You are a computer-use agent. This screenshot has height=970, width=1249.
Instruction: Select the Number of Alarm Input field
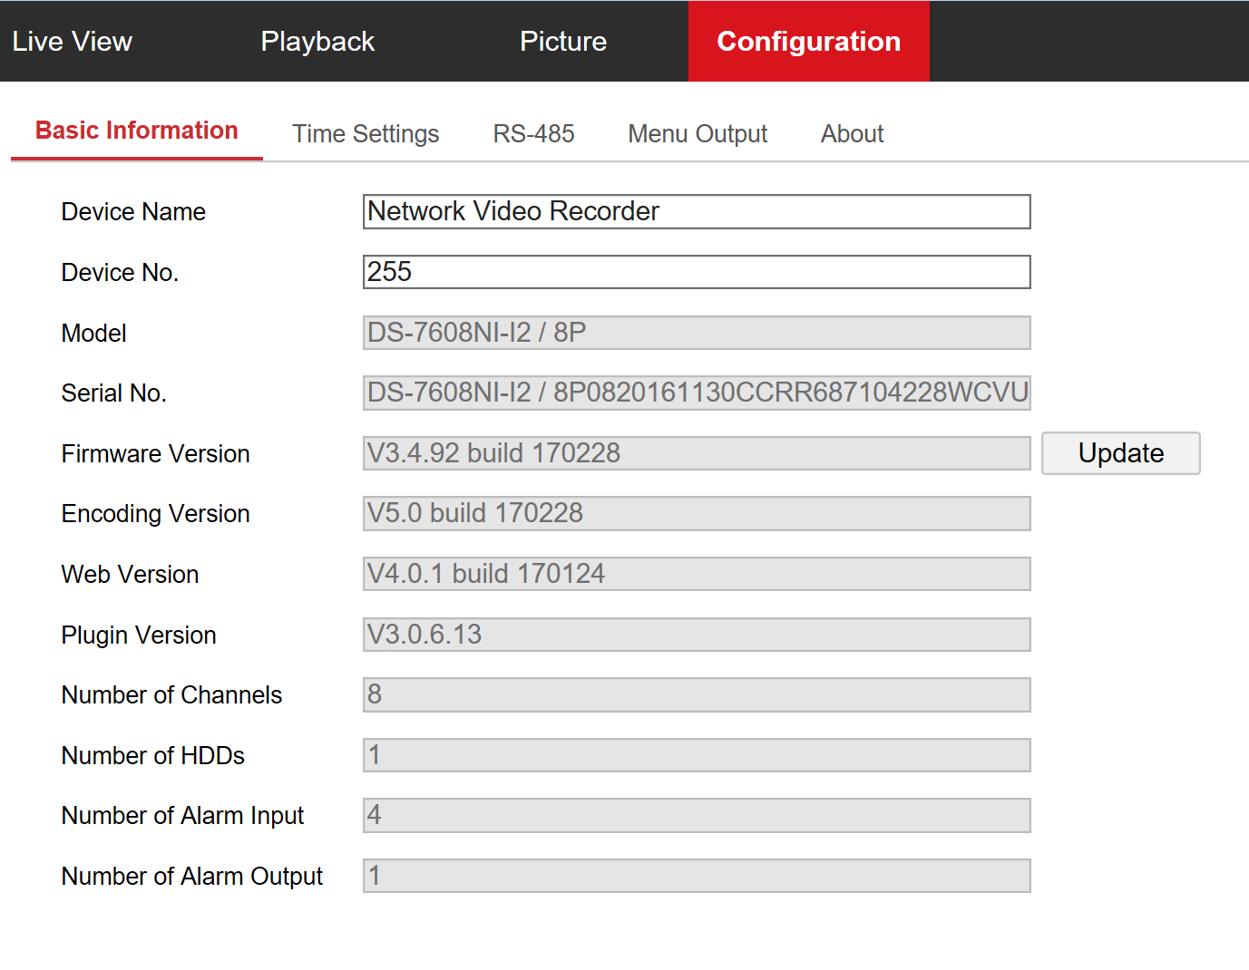coord(696,815)
